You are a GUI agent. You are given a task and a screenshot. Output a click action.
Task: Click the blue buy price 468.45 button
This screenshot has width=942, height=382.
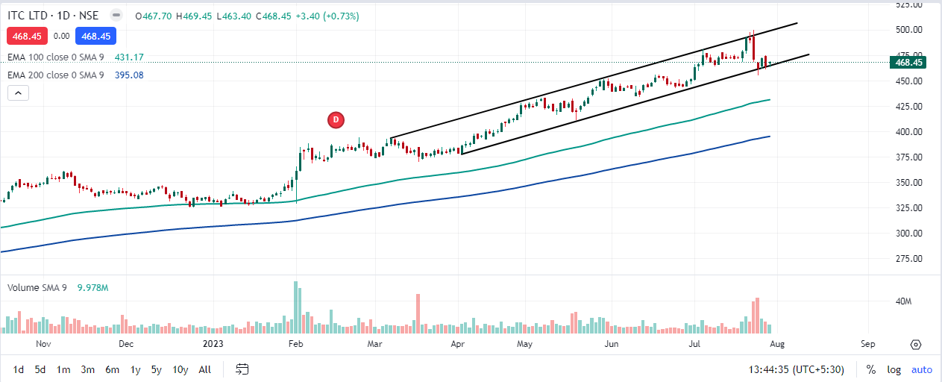96,36
